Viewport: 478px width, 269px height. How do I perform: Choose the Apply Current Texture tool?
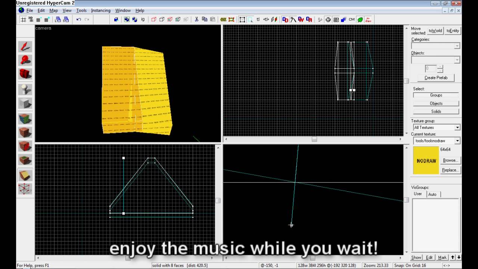pyautogui.click(x=25, y=133)
